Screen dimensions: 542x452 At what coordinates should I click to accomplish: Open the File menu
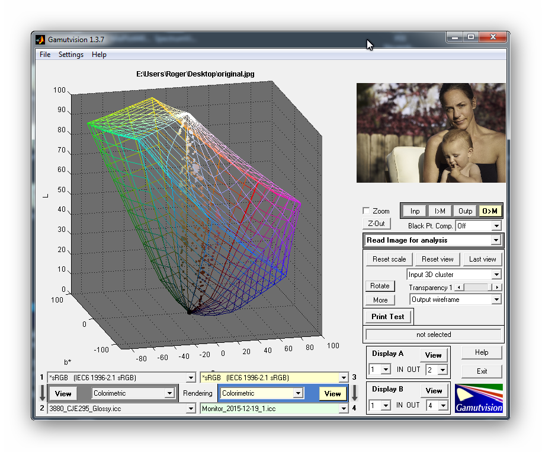coord(45,55)
